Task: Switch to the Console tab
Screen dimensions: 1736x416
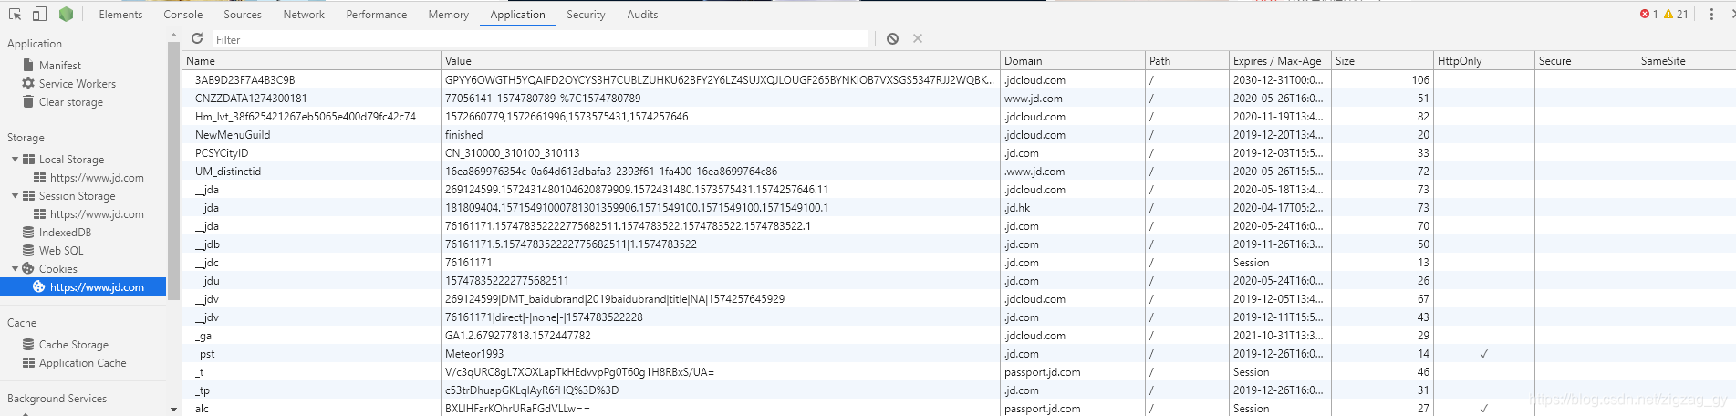Action: click(x=183, y=15)
